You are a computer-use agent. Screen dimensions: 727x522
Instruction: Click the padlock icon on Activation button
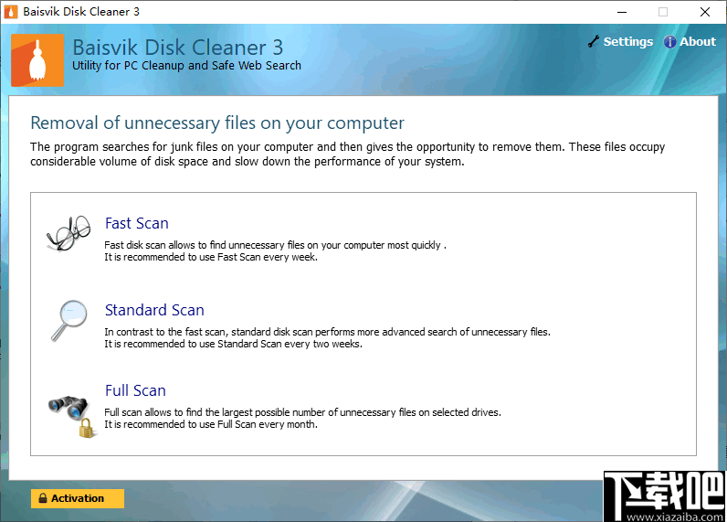point(43,498)
